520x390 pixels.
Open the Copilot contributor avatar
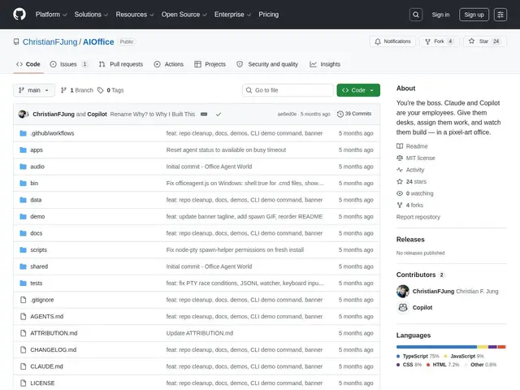point(403,307)
